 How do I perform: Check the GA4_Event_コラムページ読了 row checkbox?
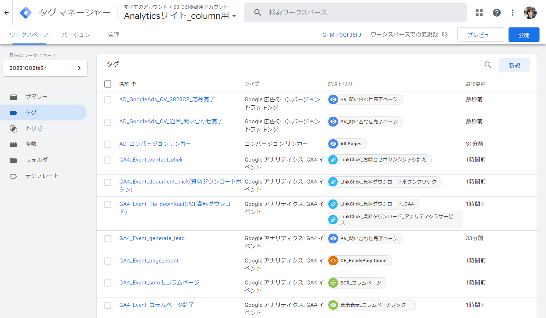tap(108, 305)
